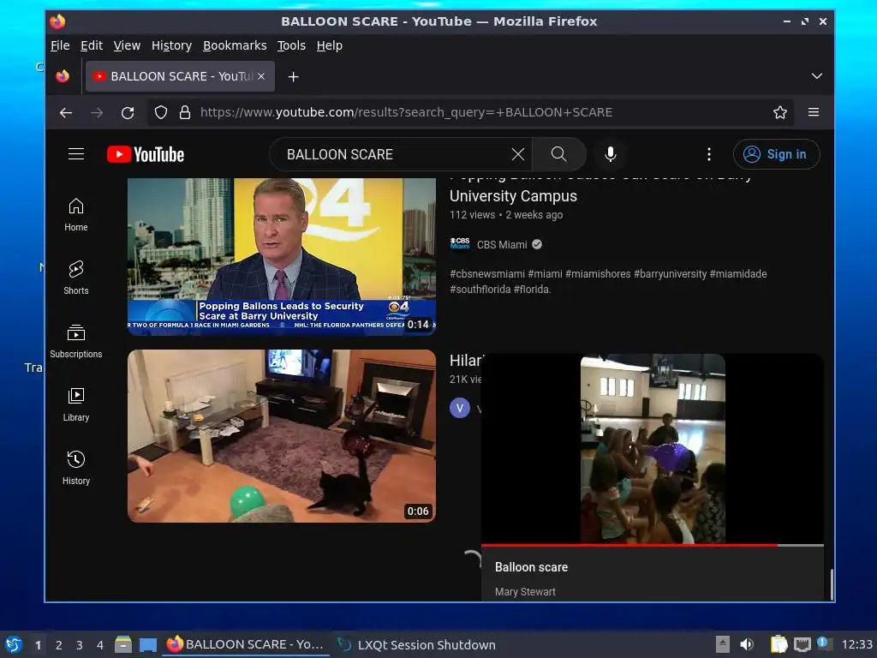The image size is (877, 658).
Task: Open Shorts from the sidebar
Action: coord(76,278)
